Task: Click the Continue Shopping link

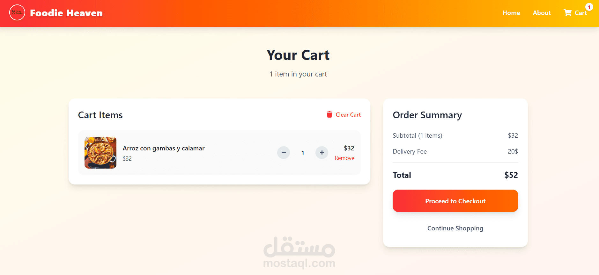Action: 455,228
